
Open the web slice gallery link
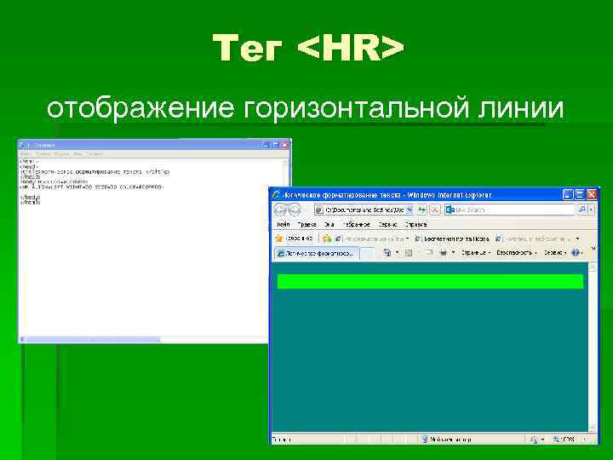533,239
